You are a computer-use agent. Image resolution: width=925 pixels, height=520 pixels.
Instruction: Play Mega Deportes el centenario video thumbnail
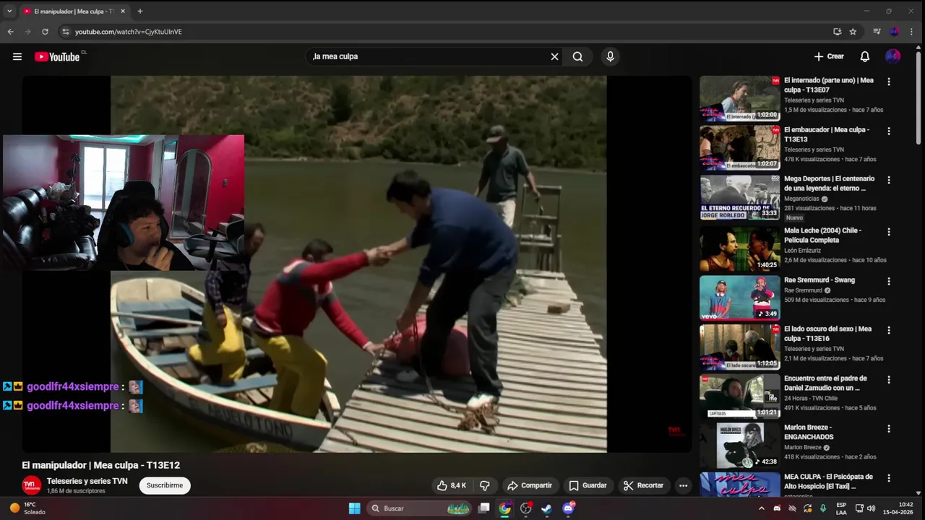coord(739,197)
